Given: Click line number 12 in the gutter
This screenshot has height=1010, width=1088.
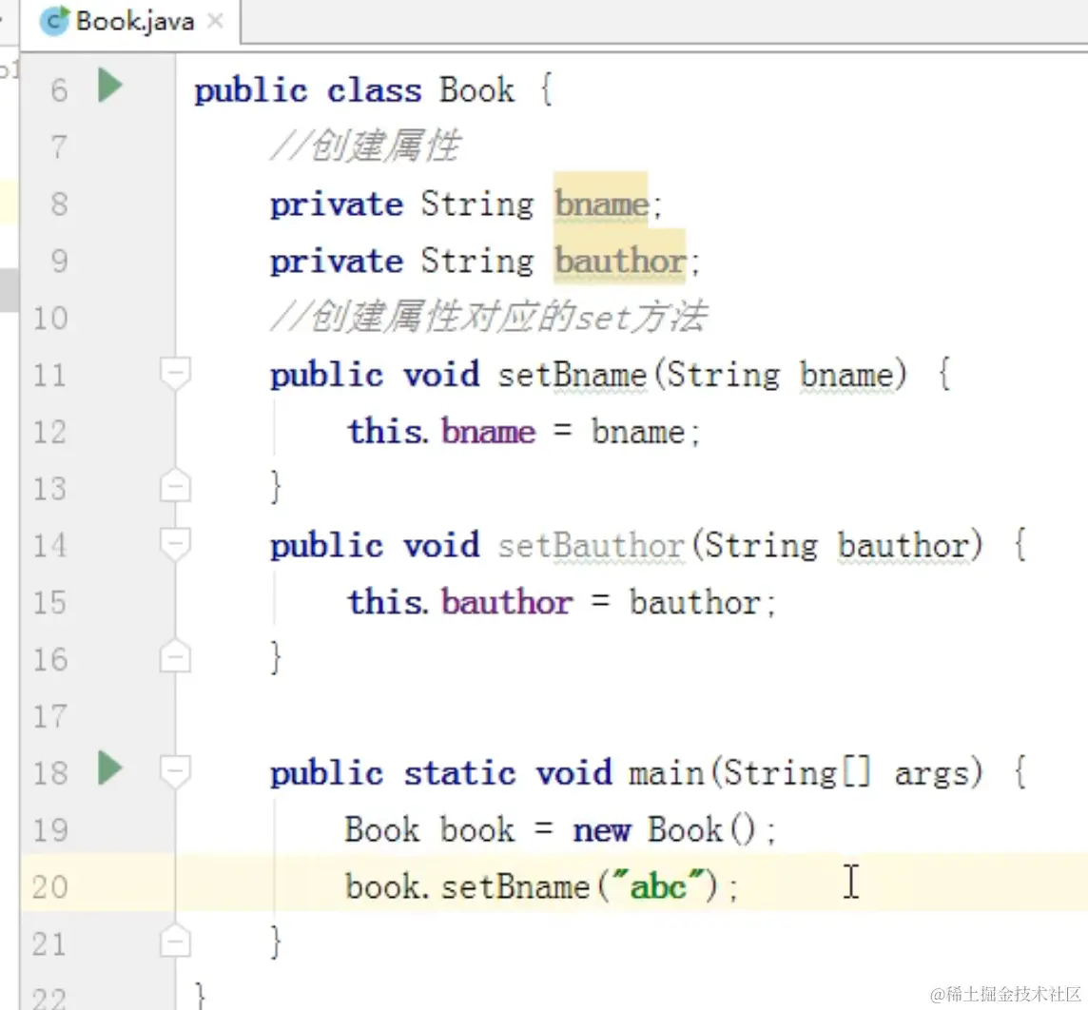Looking at the screenshot, I should [x=50, y=432].
